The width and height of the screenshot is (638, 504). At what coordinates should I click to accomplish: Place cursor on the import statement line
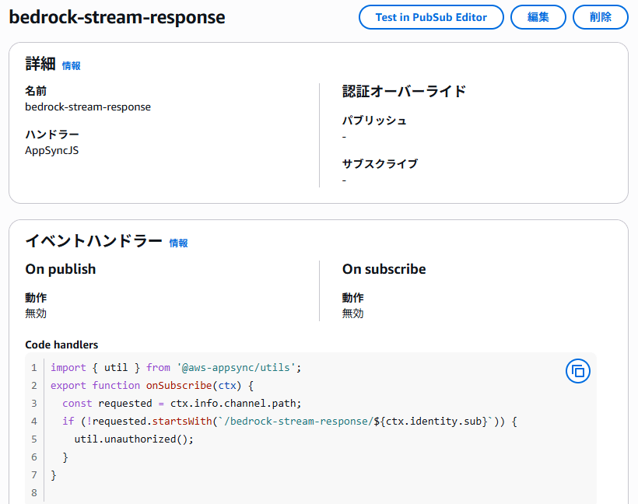point(176,368)
